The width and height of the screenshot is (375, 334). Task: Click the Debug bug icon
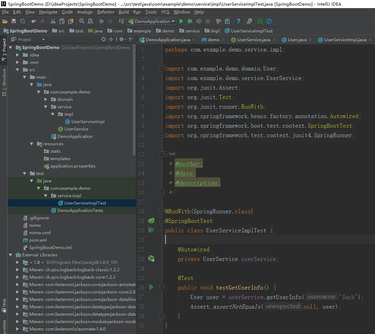tap(190, 22)
